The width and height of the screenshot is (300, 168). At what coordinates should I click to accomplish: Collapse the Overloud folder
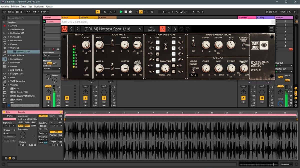coord(9,48)
